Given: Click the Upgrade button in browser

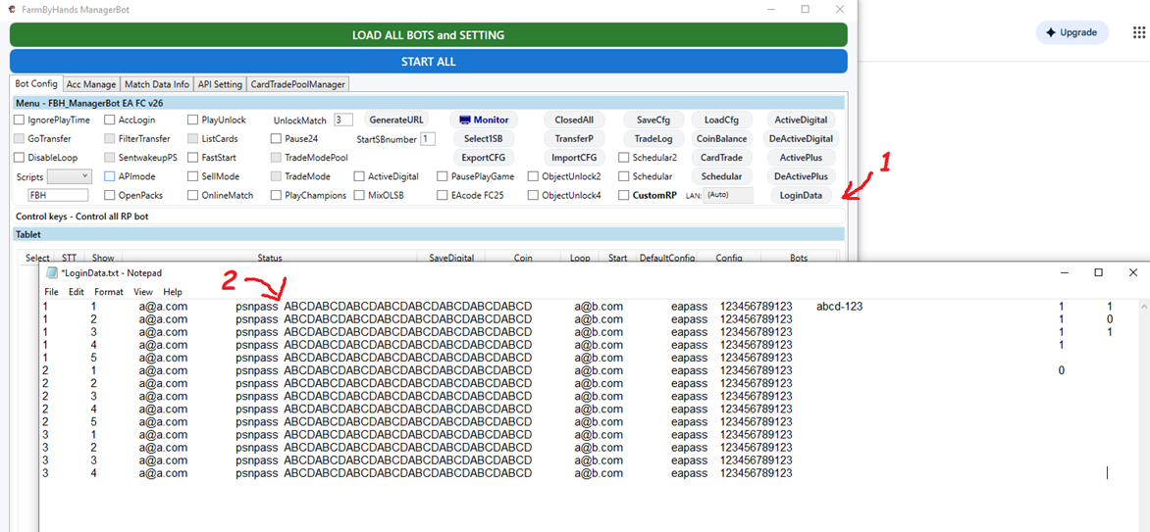Looking at the screenshot, I should [1072, 33].
